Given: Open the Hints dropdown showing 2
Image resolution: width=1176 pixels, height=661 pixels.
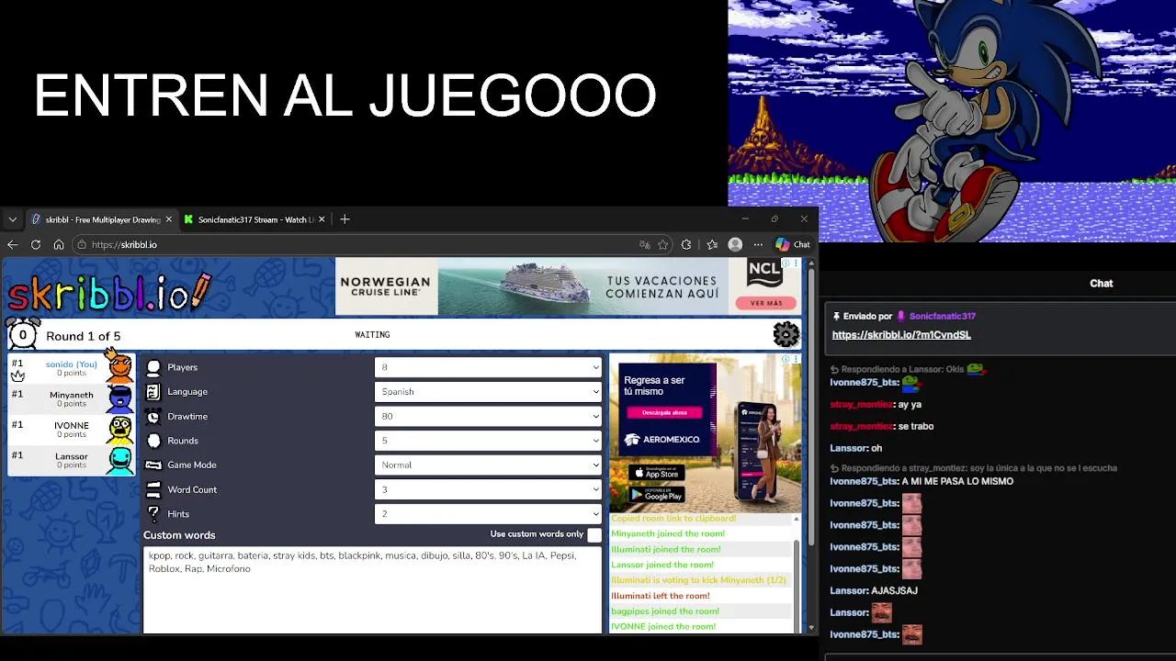Looking at the screenshot, I should click(x=488, y=514).
